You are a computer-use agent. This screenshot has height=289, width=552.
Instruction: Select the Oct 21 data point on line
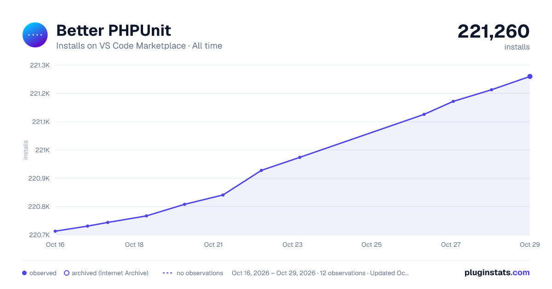point(223,195)
